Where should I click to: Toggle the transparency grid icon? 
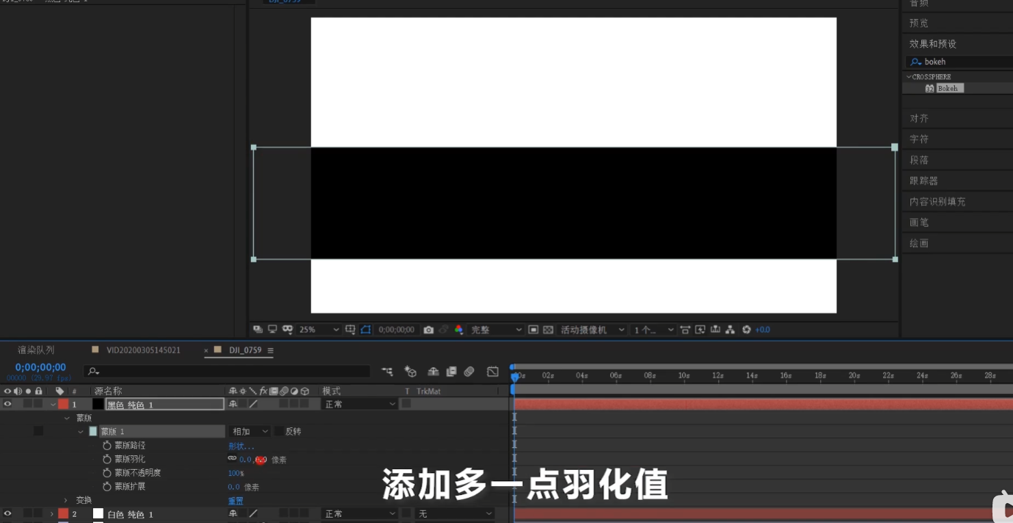click(548, 330)
